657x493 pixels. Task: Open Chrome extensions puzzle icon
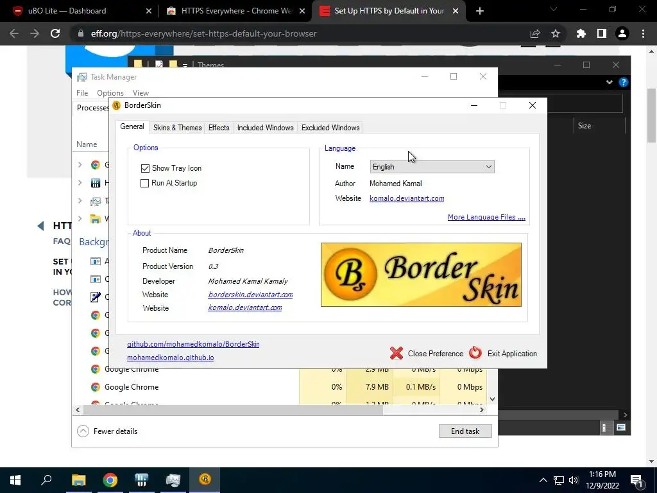[x=581, y=33]
